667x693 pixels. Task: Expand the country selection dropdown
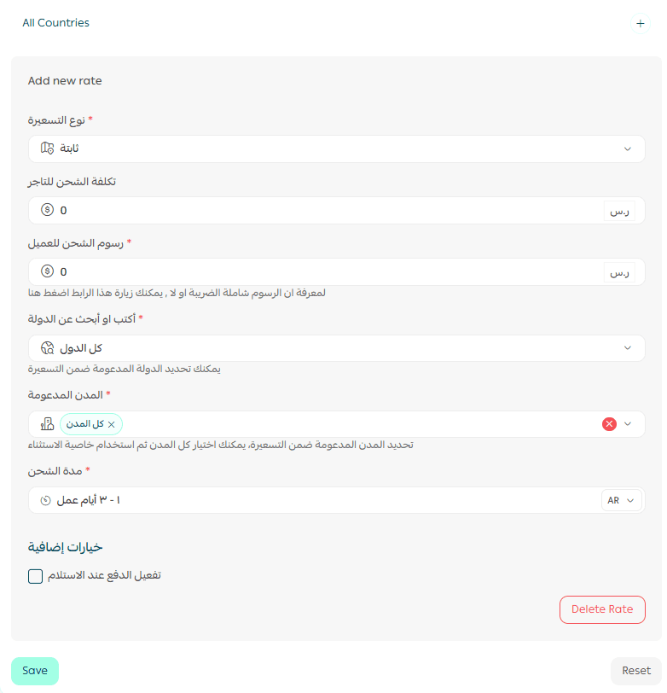point(628,348)
